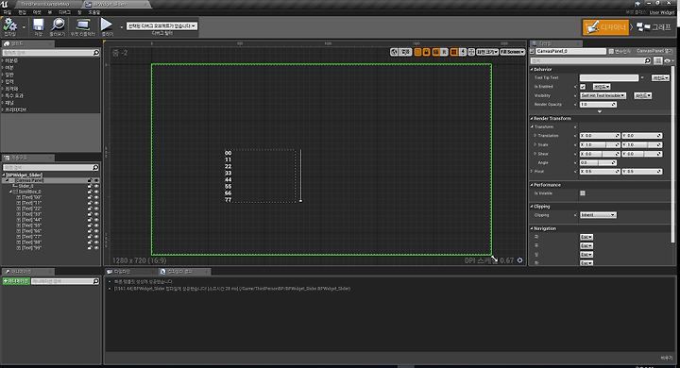Viewport: 680px width, 368px height.
Task: Toggle the Is Variable checkbox
Action: coord(611,52)
